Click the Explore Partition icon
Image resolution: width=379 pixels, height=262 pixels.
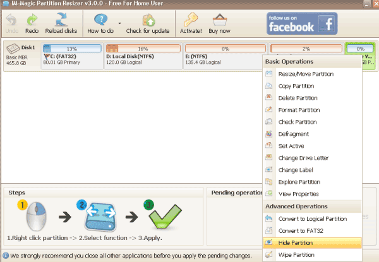click(x=269, y=182)
